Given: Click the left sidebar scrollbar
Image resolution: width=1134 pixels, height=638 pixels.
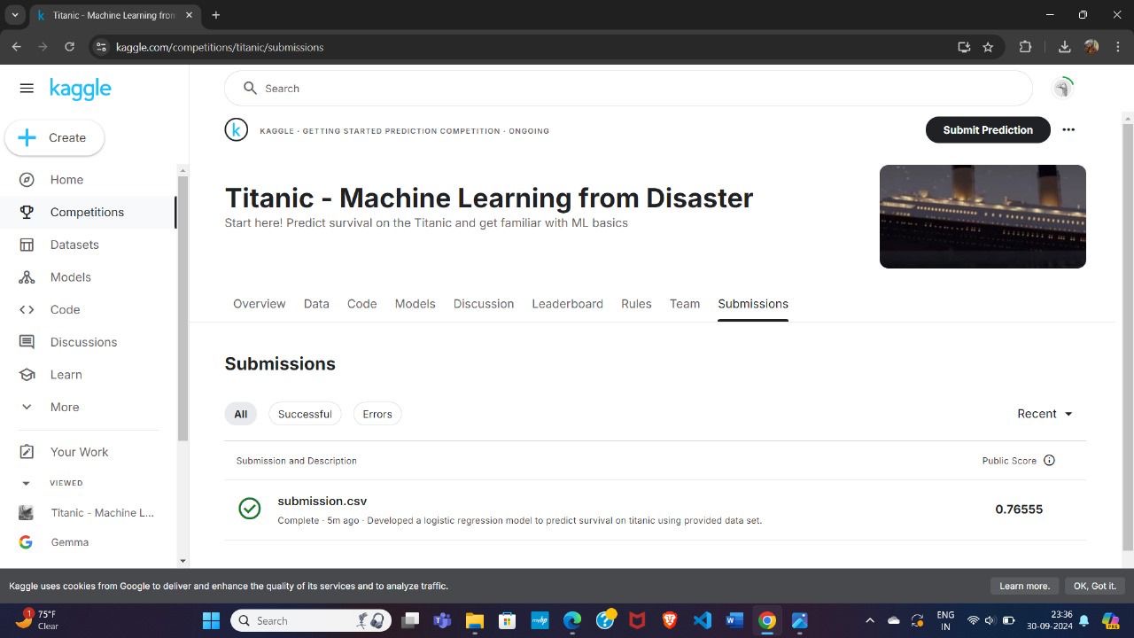Looking at the screenshot, I should pos(183,308).
